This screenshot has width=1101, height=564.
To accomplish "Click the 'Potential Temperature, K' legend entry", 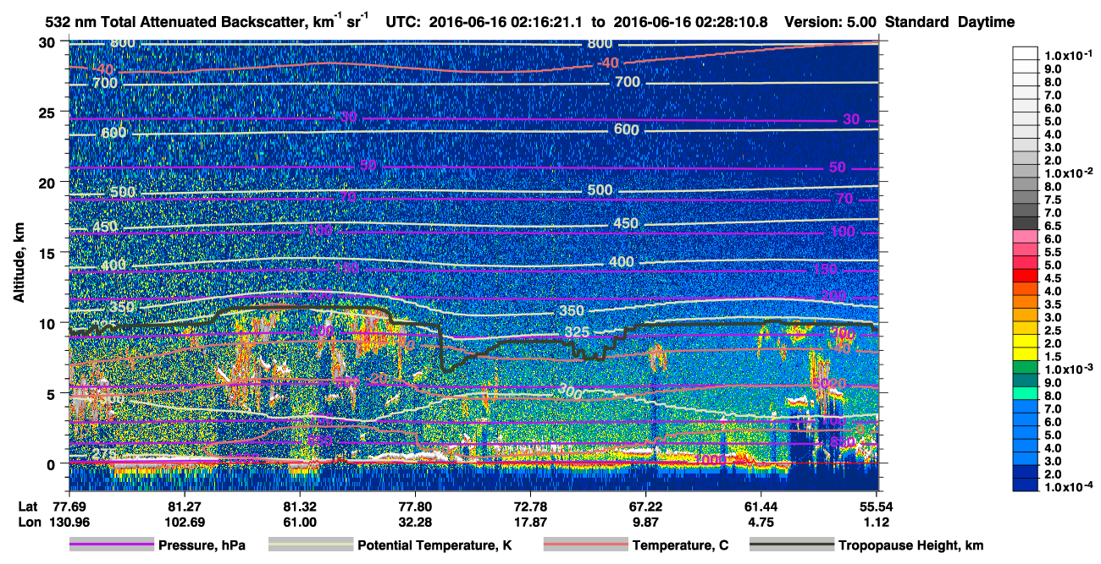I will [434, 545].
